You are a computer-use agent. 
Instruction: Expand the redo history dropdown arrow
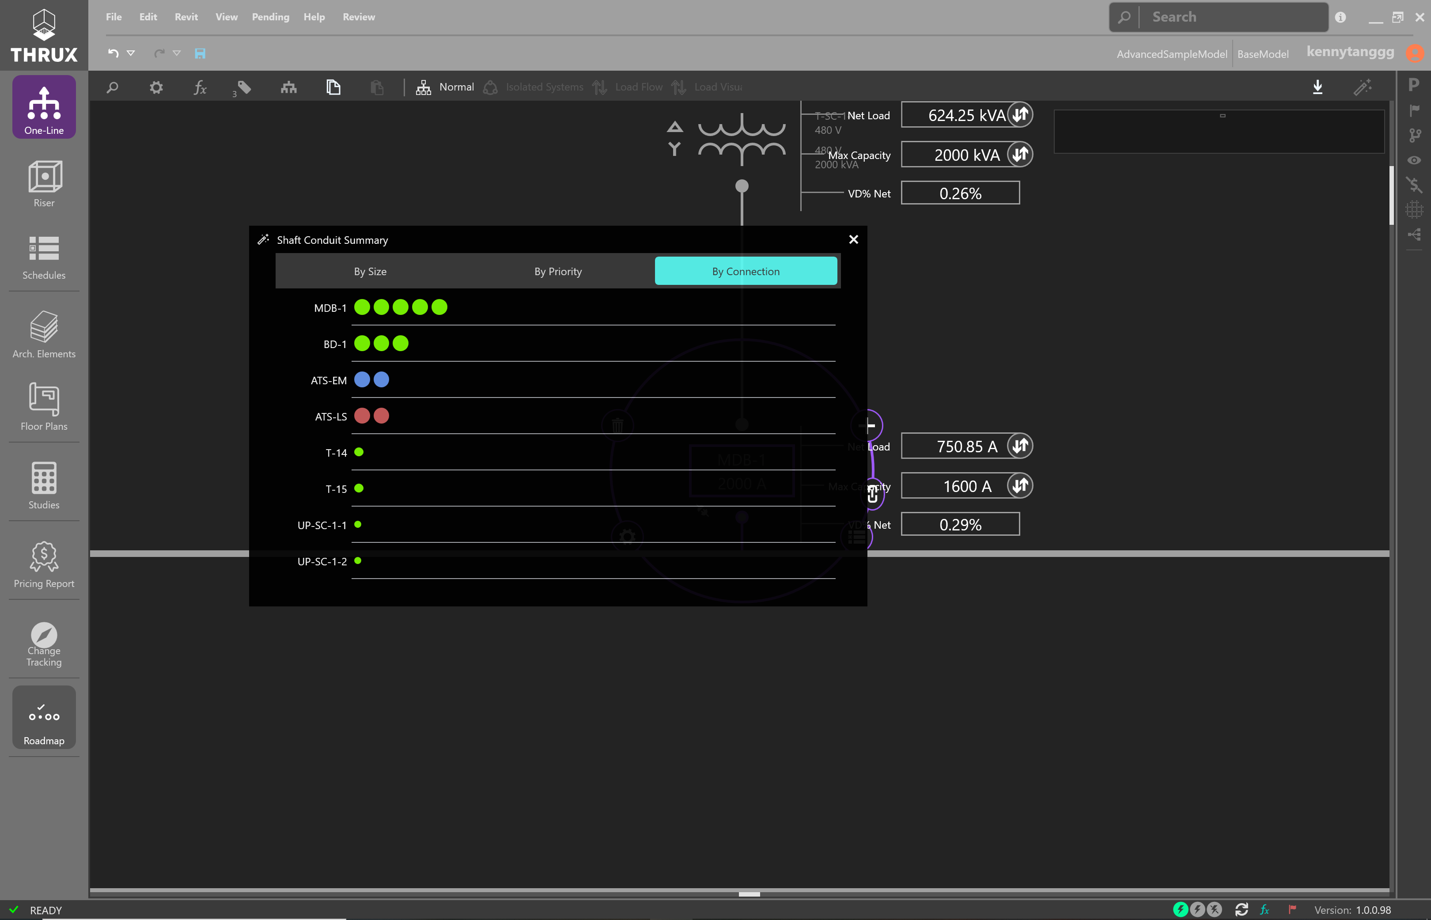[177, 53]
